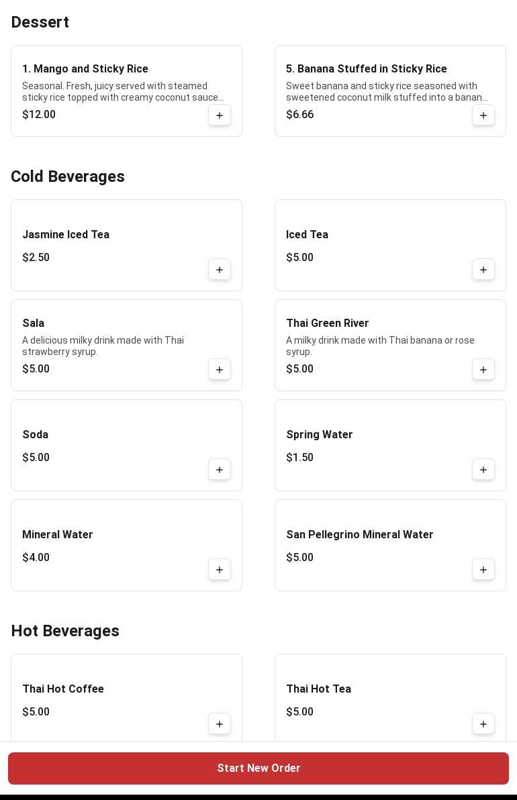The image size is (517, 800).
Task: Click the San Pellegrino Mineral Water title
Action: pyautogui.click(x=360, y=535)
